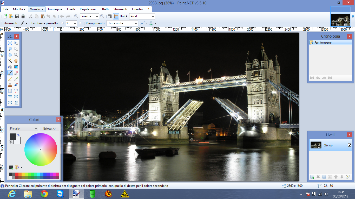Select the Color Picker eyedropper tool

coord(16,79)
